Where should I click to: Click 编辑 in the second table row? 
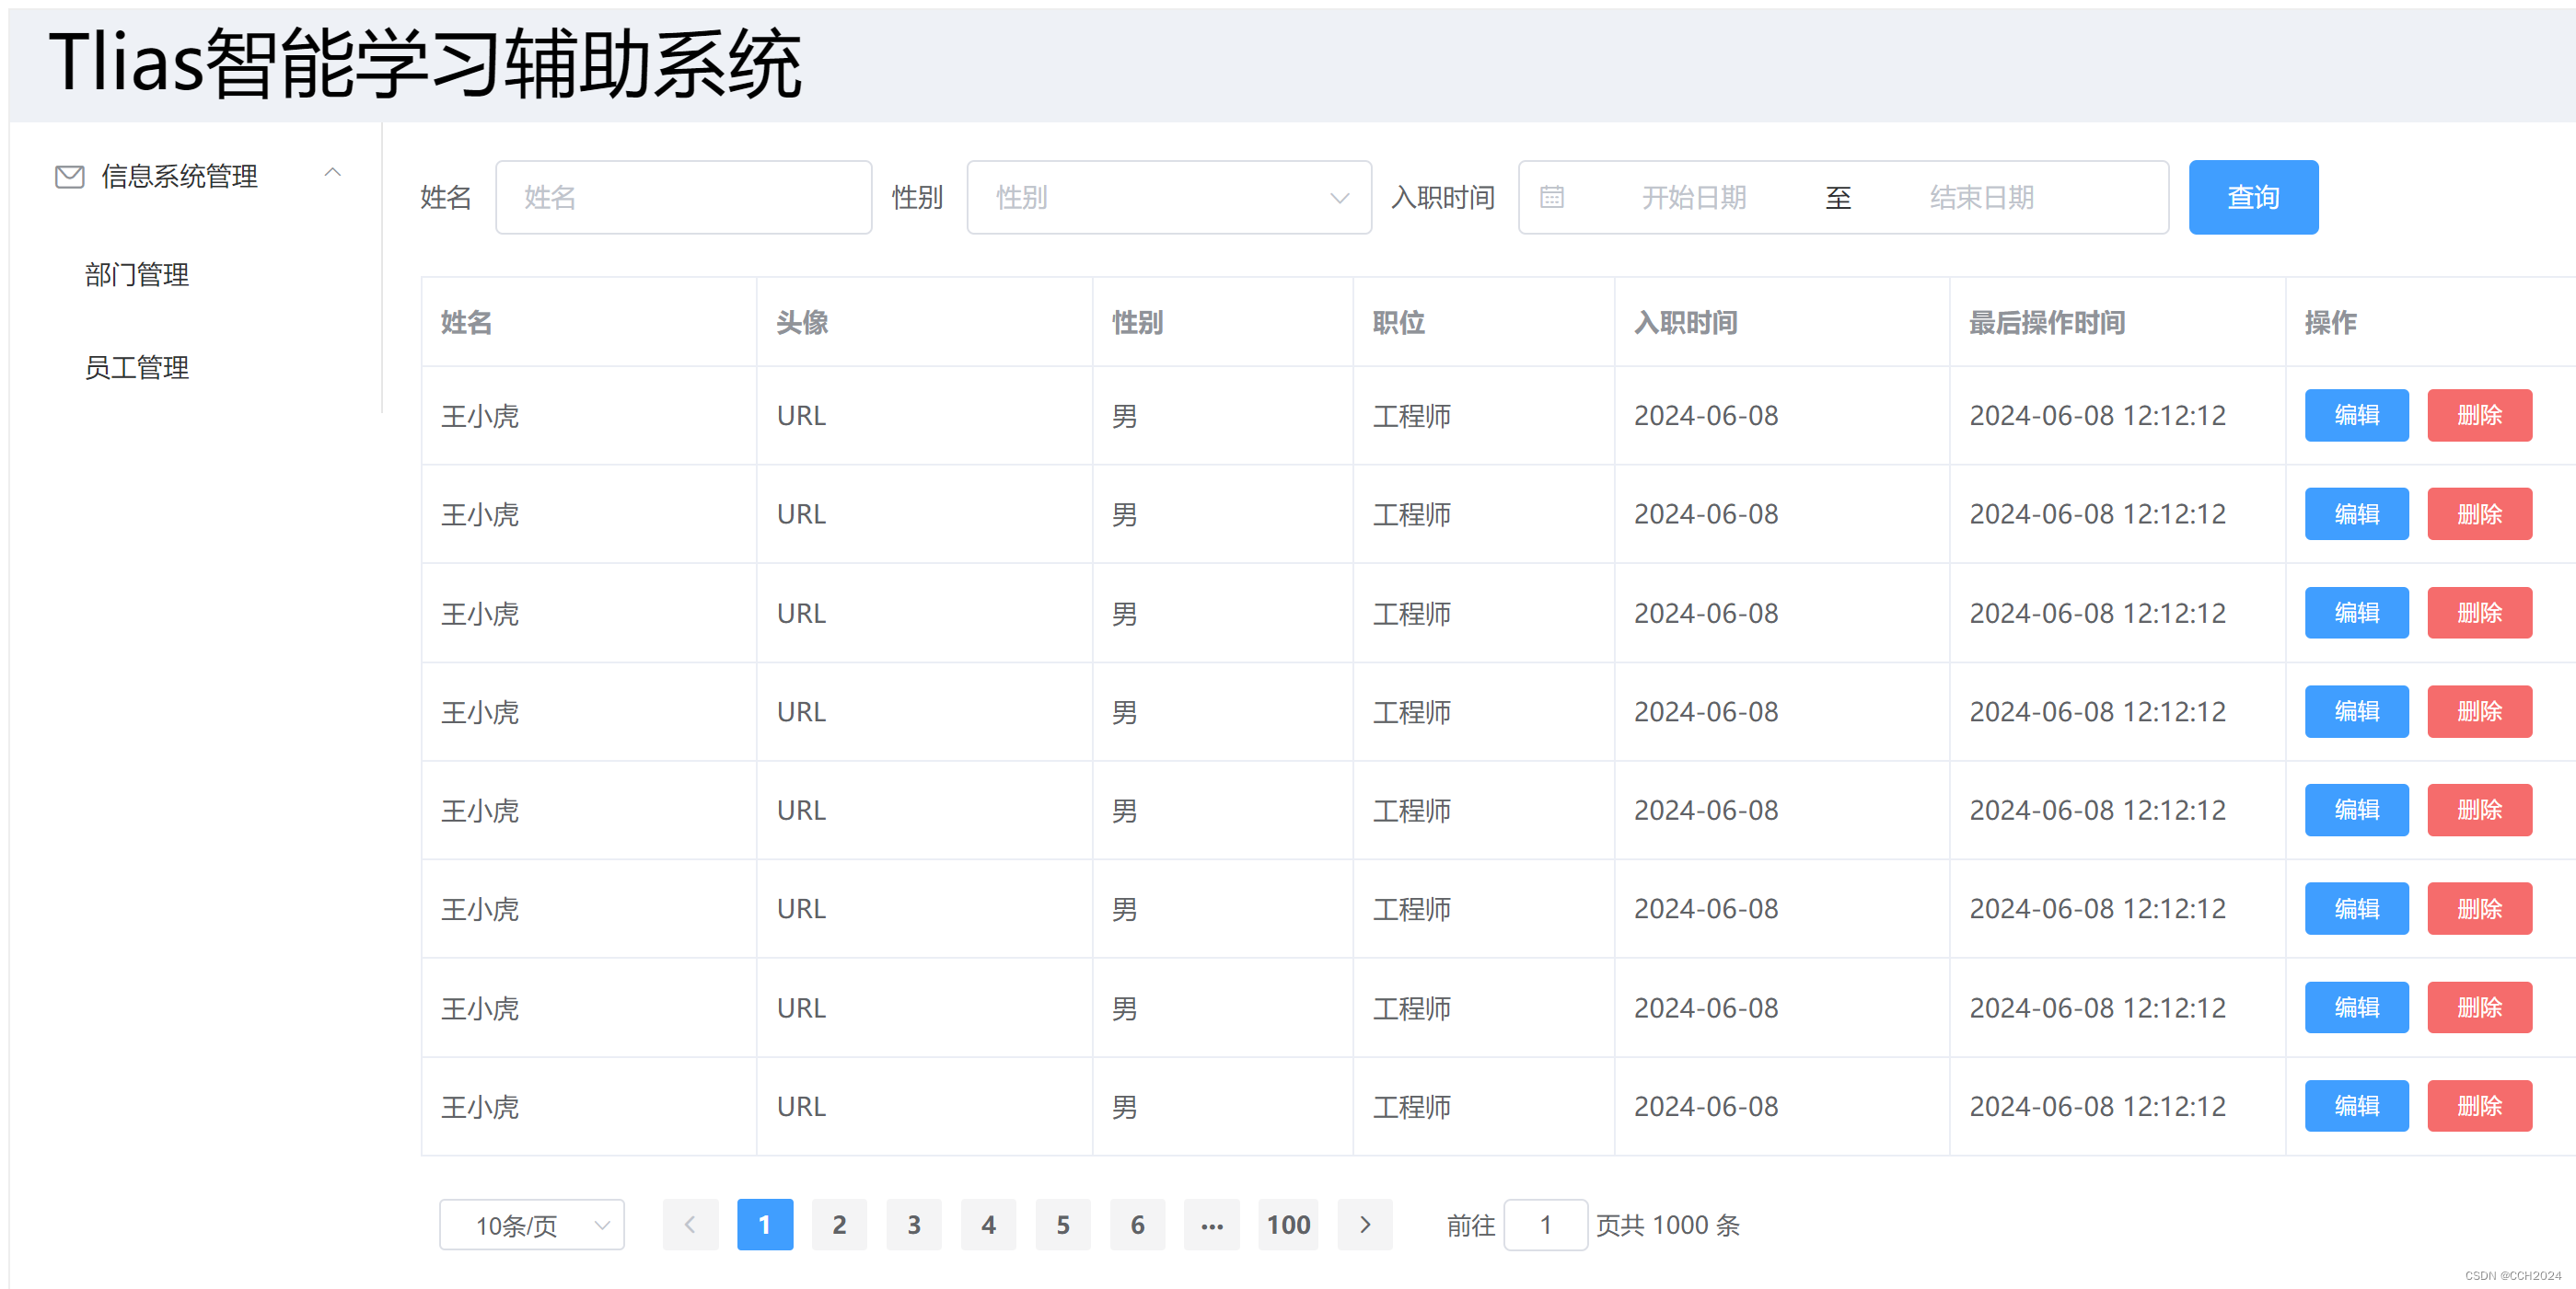tap(2356, 513)
